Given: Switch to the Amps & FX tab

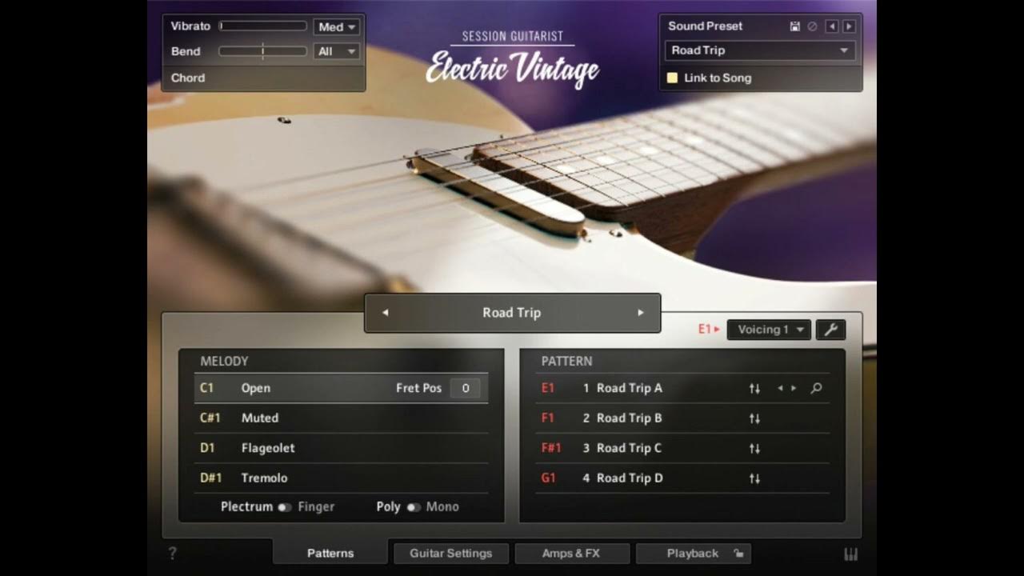Looking at the screenshot, I should coord(570,553).
